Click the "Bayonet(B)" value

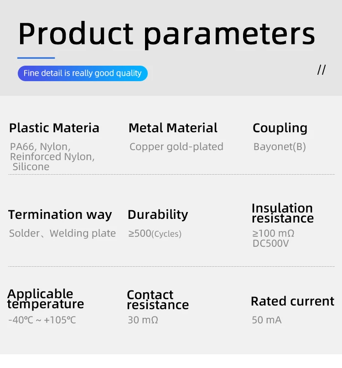pos(280,147)
